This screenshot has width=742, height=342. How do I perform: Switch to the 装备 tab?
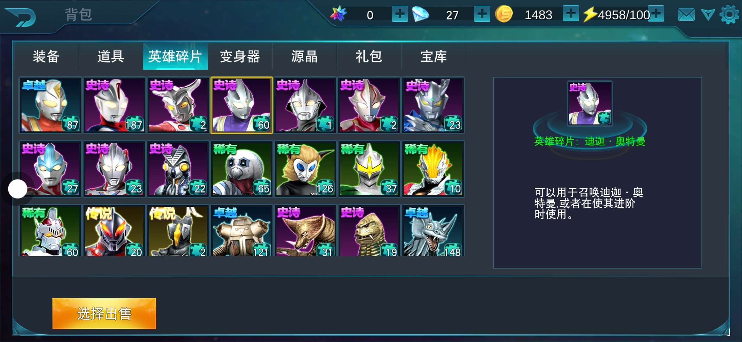coord(46,56)
